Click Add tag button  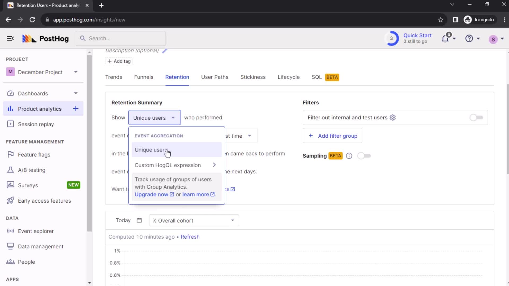(x=119, y=61)
